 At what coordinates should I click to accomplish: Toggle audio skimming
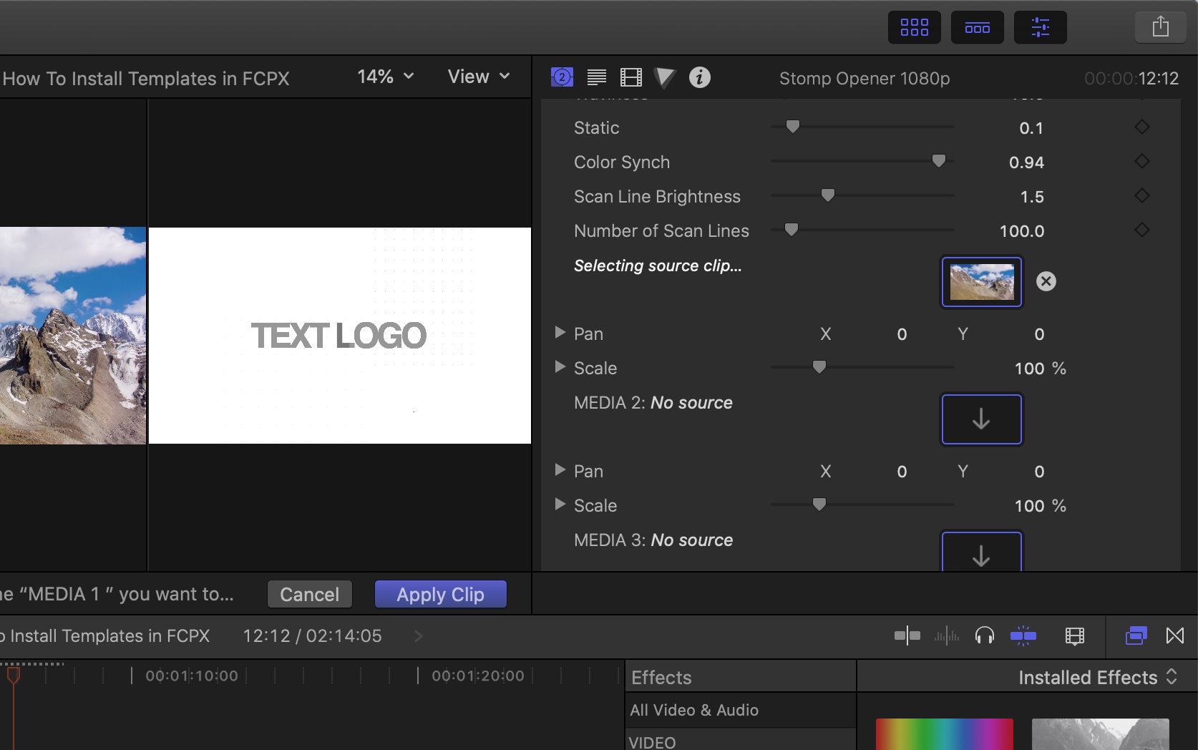[947, 635]
